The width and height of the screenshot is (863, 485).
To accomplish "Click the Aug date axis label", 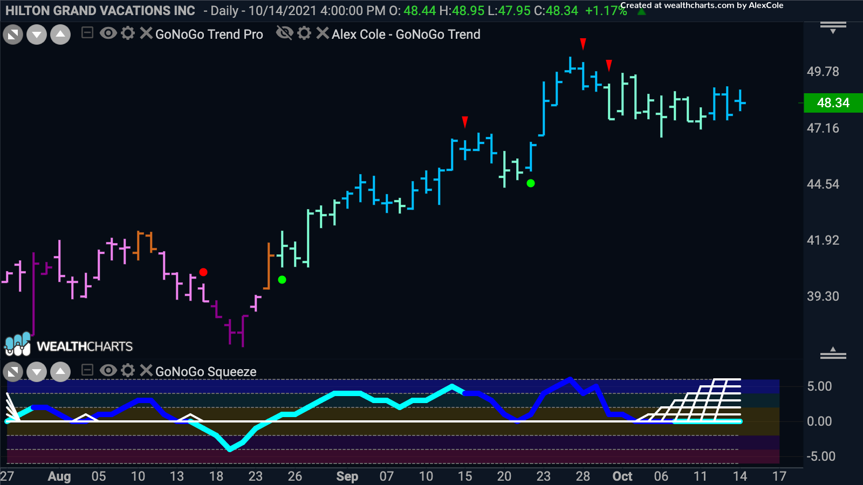I will 59,476.
